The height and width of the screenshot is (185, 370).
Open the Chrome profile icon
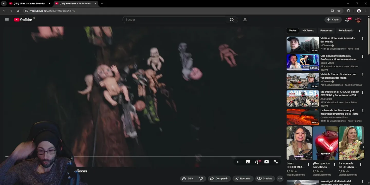(359, 11)
